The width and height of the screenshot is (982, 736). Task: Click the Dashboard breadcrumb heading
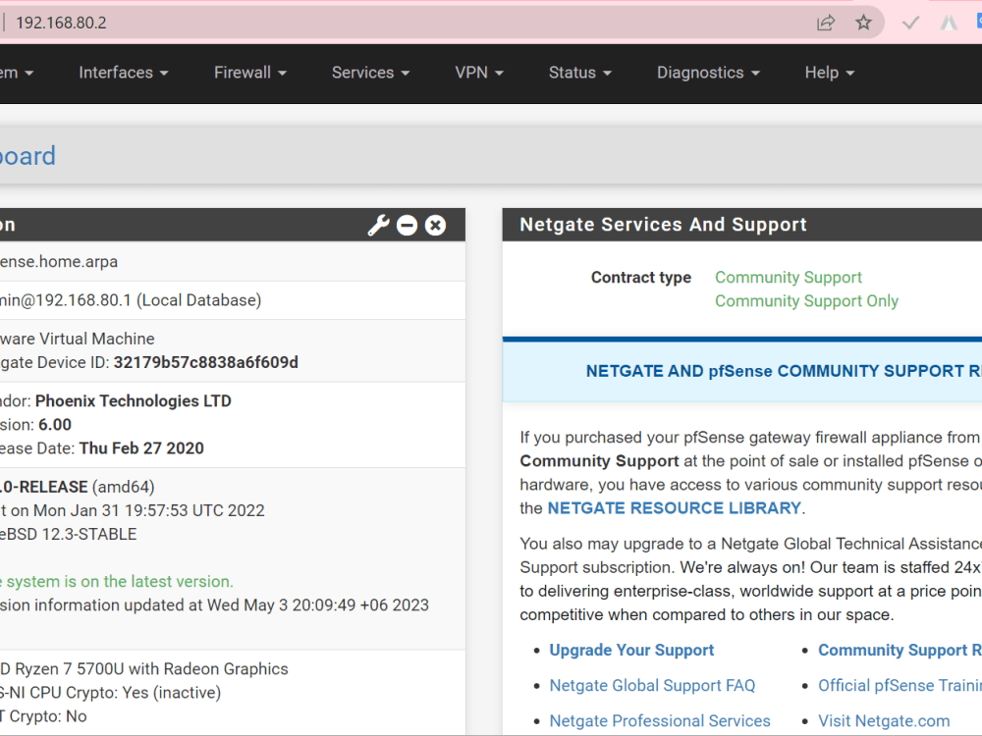click(27, 156)
